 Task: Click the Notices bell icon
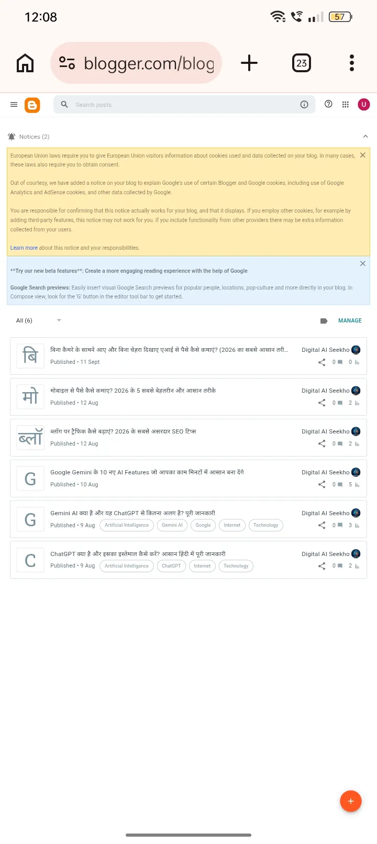(x=12, y=137)
